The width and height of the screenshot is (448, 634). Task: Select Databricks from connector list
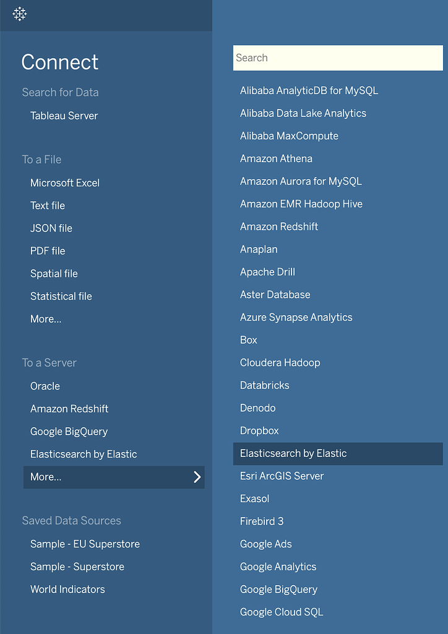264,385
